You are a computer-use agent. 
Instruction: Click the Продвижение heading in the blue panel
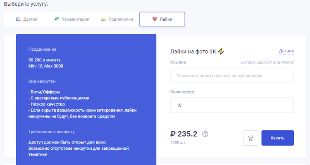point(42,49)
